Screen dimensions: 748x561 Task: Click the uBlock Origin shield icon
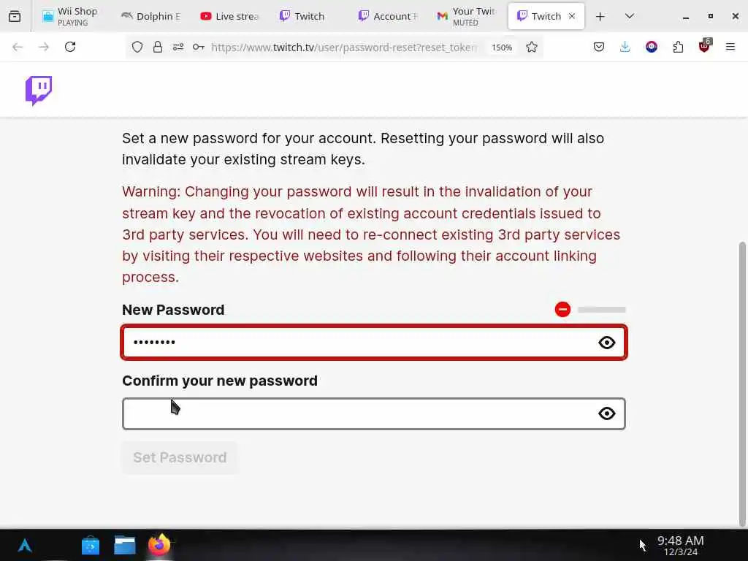pyautogui.click(x=704, y=47)
